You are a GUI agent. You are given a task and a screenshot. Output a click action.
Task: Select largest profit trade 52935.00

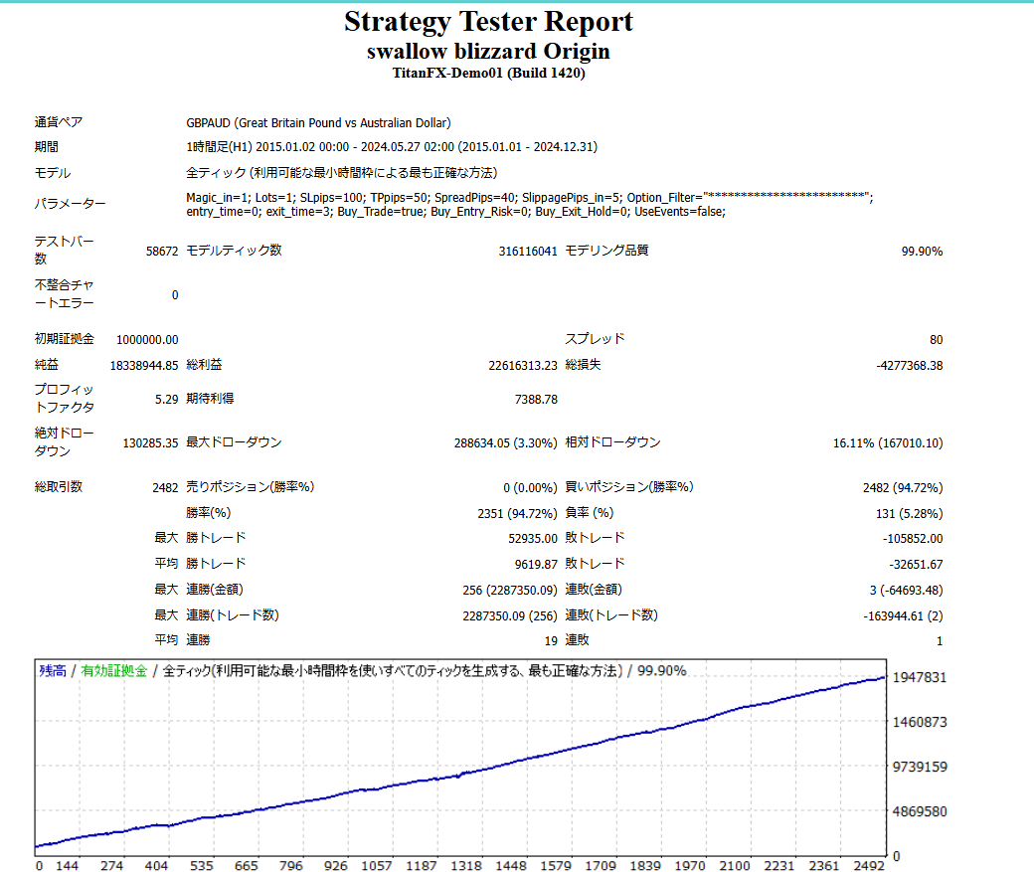tap(533, 539)
